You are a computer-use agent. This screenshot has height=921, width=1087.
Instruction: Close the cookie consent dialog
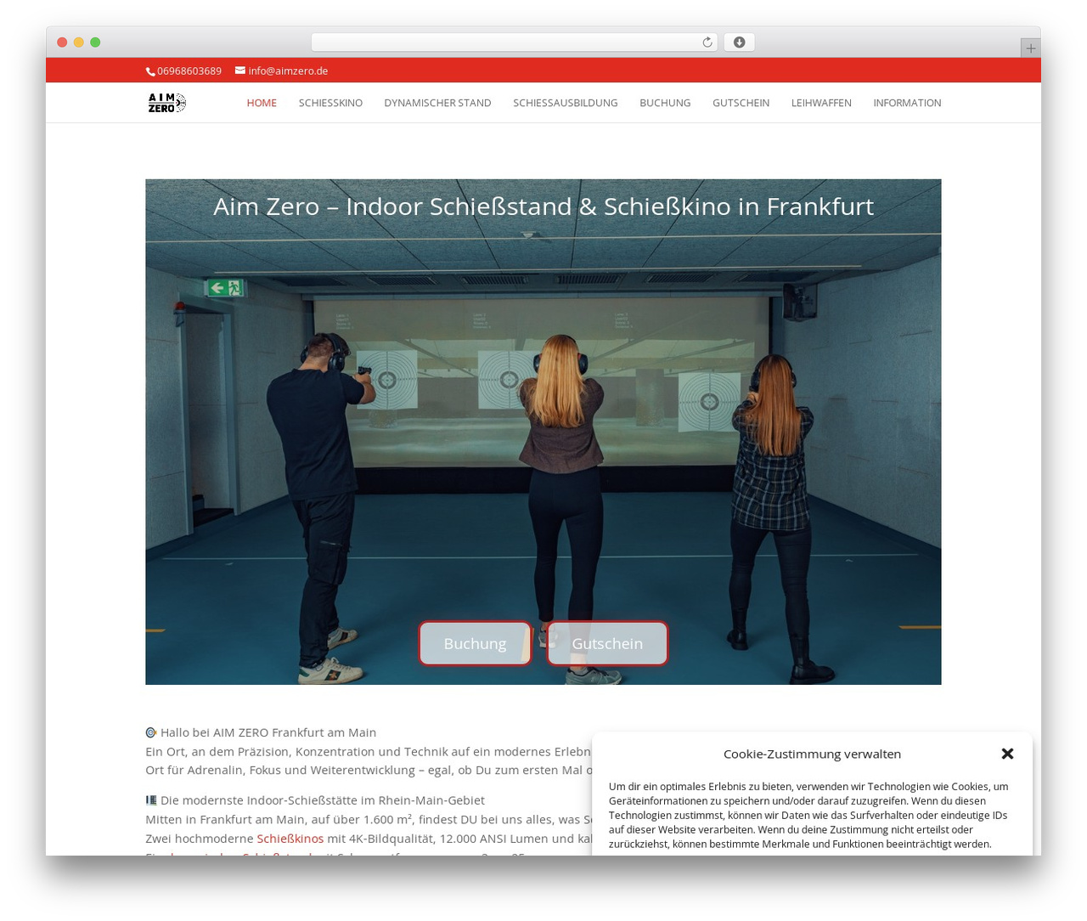coord(1007,754)
